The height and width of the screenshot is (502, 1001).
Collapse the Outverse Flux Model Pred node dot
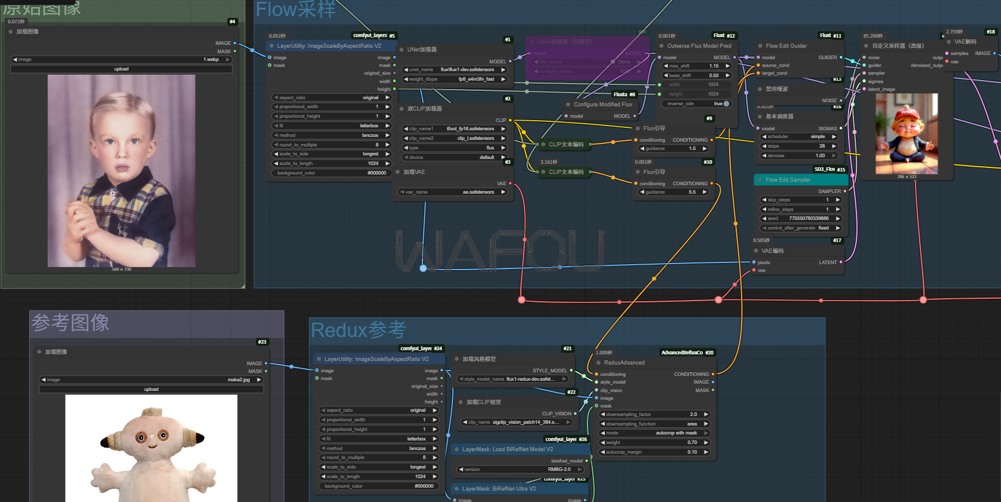tap(662, 46)
